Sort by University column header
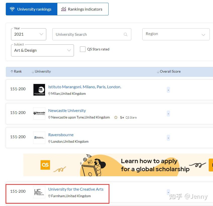Image resolution: width=213 pixels, height=206 pixels. coord(41,72)
